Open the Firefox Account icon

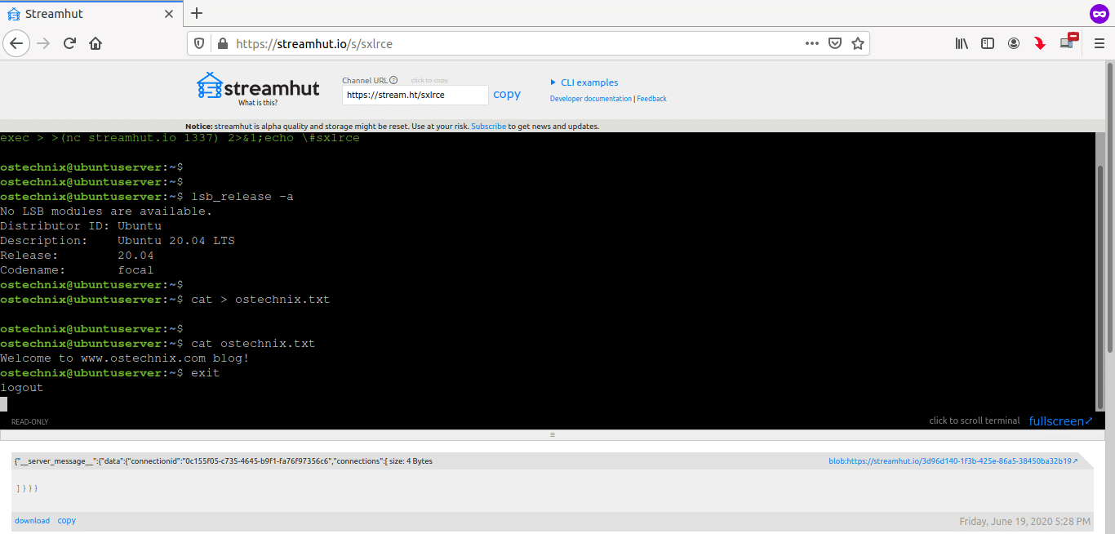(x=1014, y=42)
